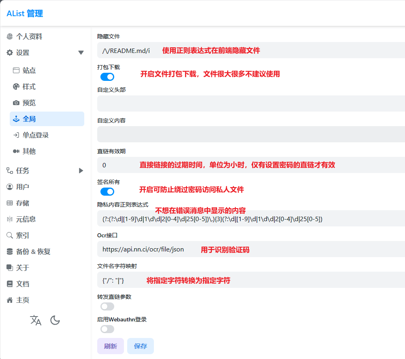Go to 单点登录 settings
The height and width of the screenshot is (359, 405).
(35, 135)
